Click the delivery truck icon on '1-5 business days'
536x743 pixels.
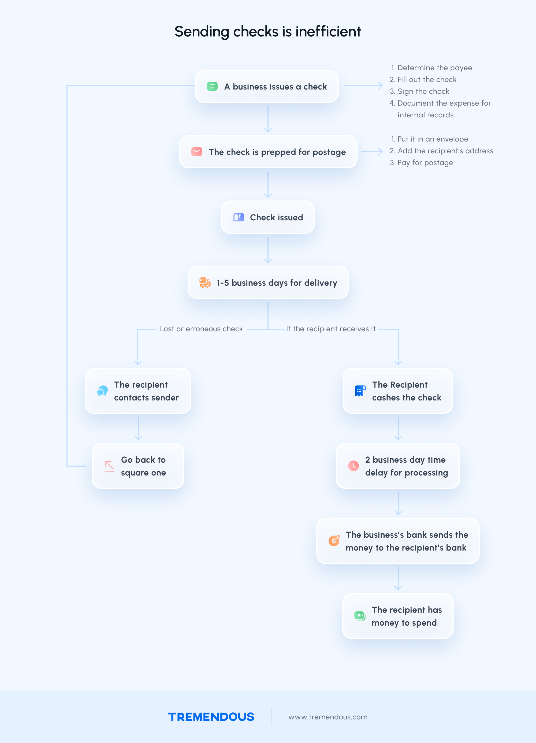point(203,283)
